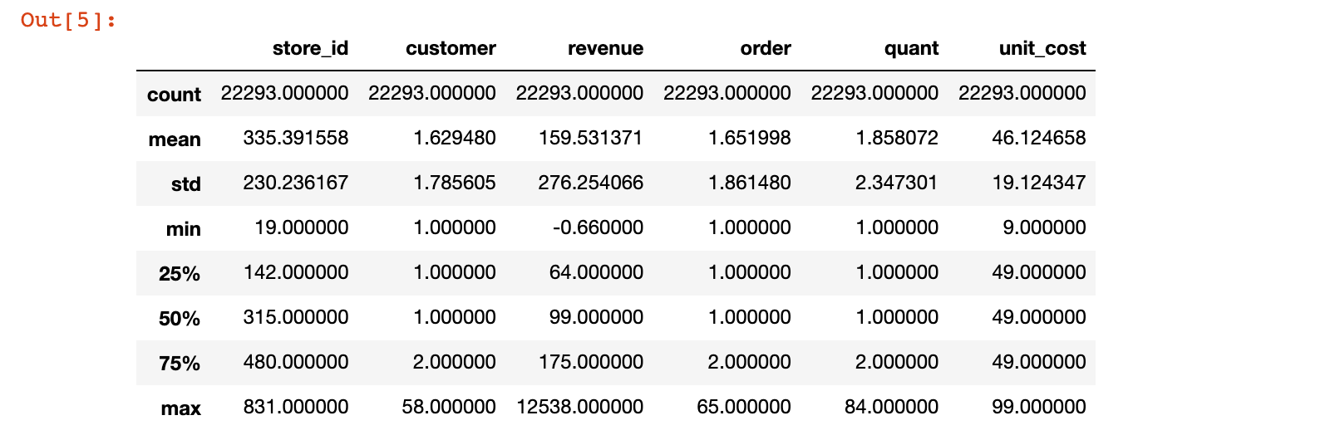Click the revenue column header

(605, 48)
